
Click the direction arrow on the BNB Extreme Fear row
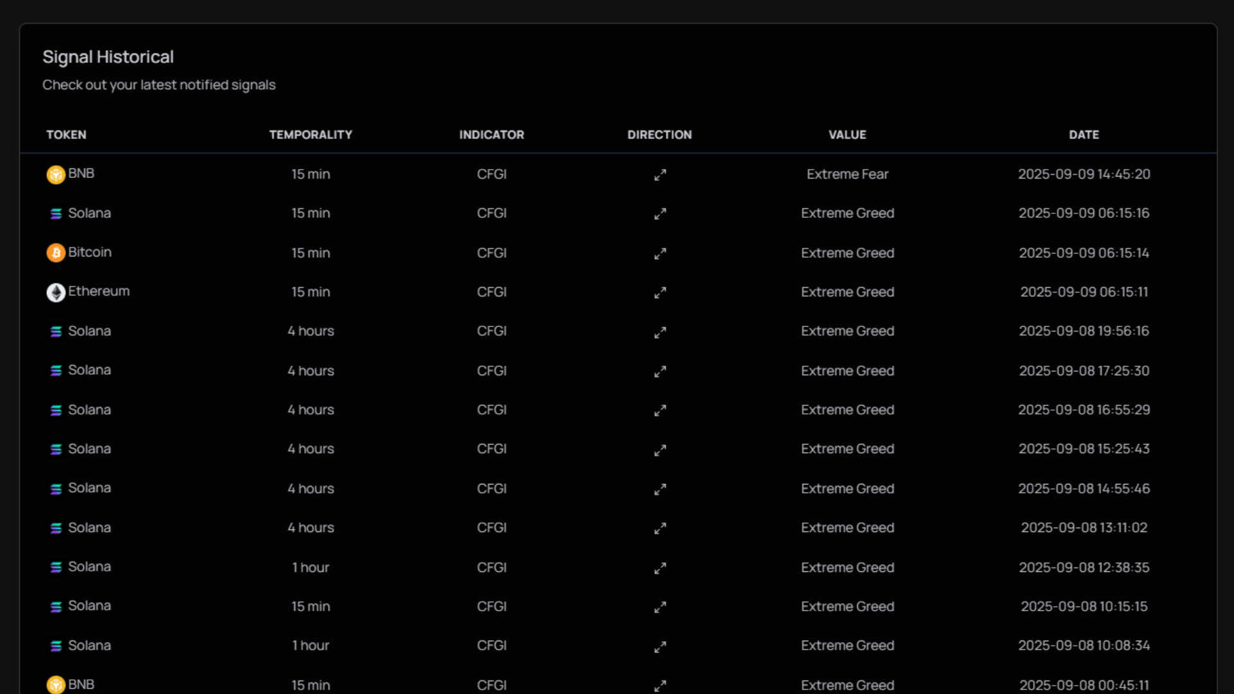660,174
